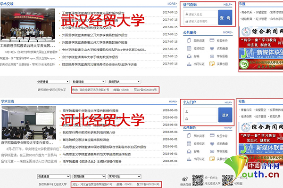Focus the password field in 个人门户
283x188 pixels.
click(201, 119)
